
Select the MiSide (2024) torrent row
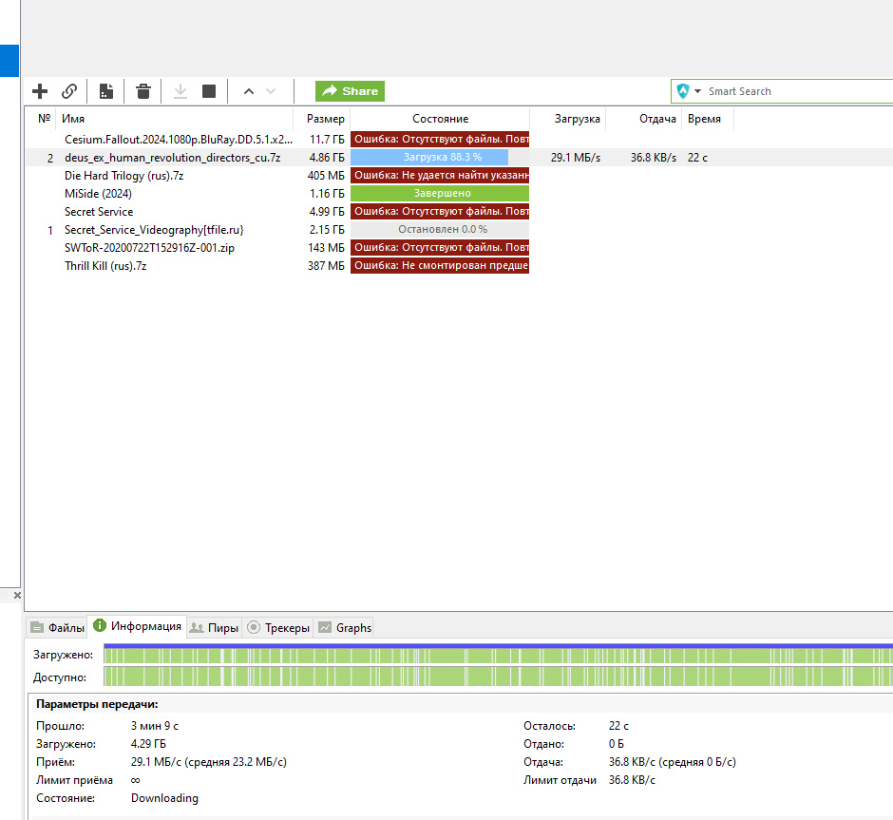(101, 194)
